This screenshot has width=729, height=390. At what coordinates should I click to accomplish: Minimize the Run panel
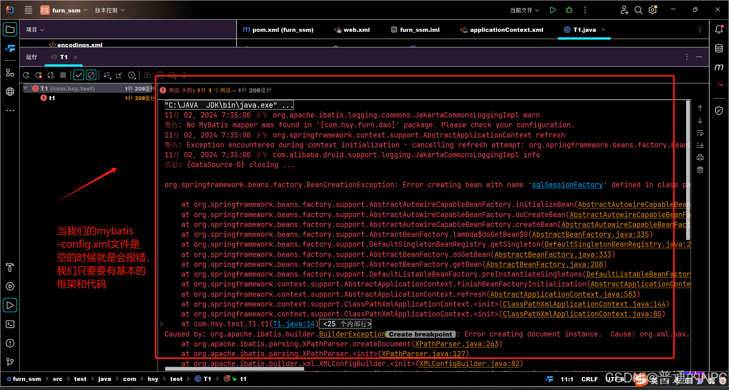click(x=699, y=57)
